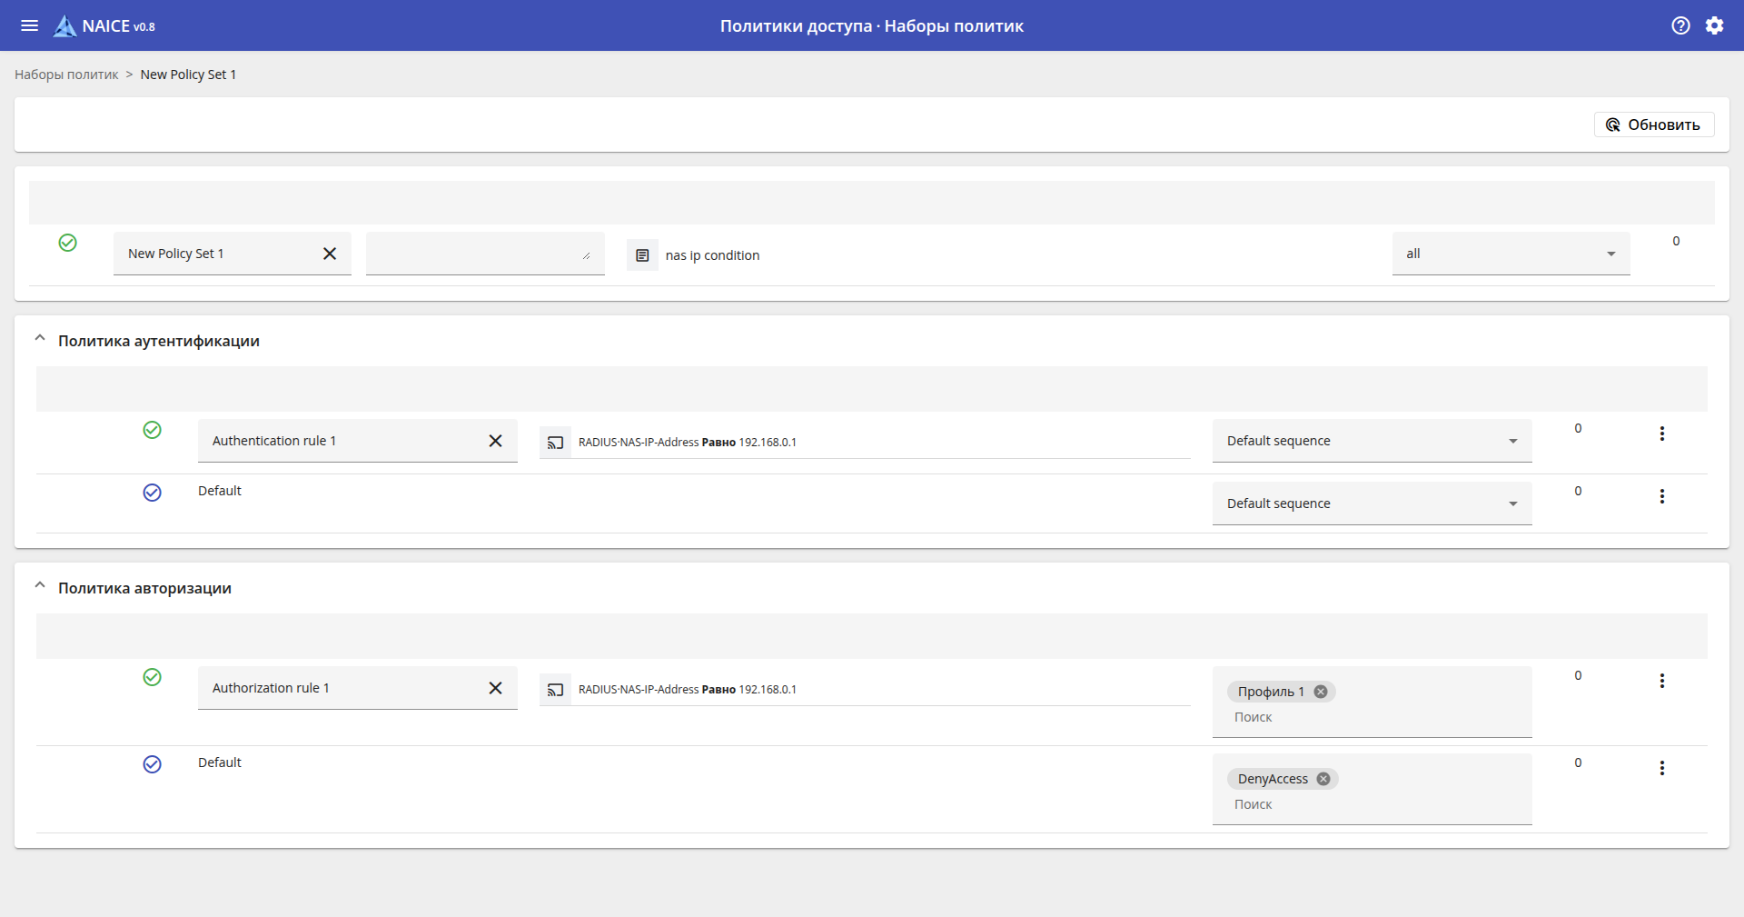Toggle the New Policy Set 1 status checkmark
This screenshot has height=917, width=1744.
click(67, 243)
